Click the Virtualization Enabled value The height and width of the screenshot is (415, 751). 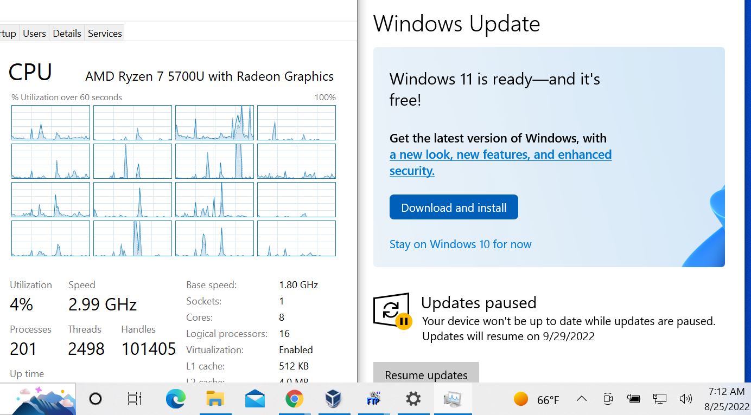pyautogui.click(x=296, y=349)
